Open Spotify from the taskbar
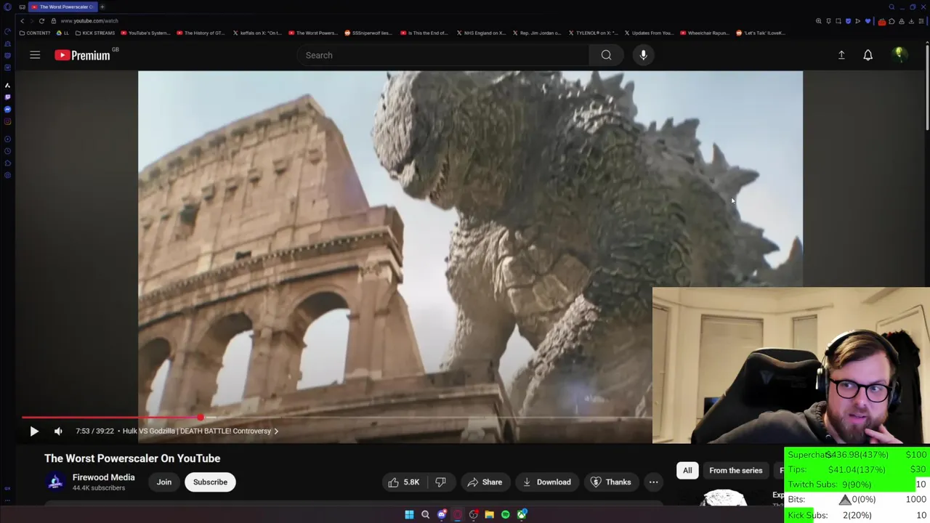 [x=505, y=514]
